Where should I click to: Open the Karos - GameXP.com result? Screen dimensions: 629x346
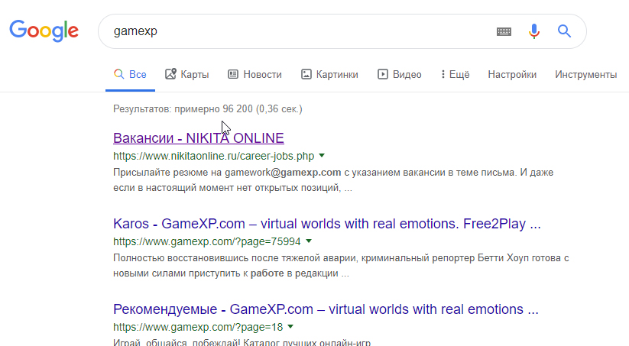coord(326,225)
